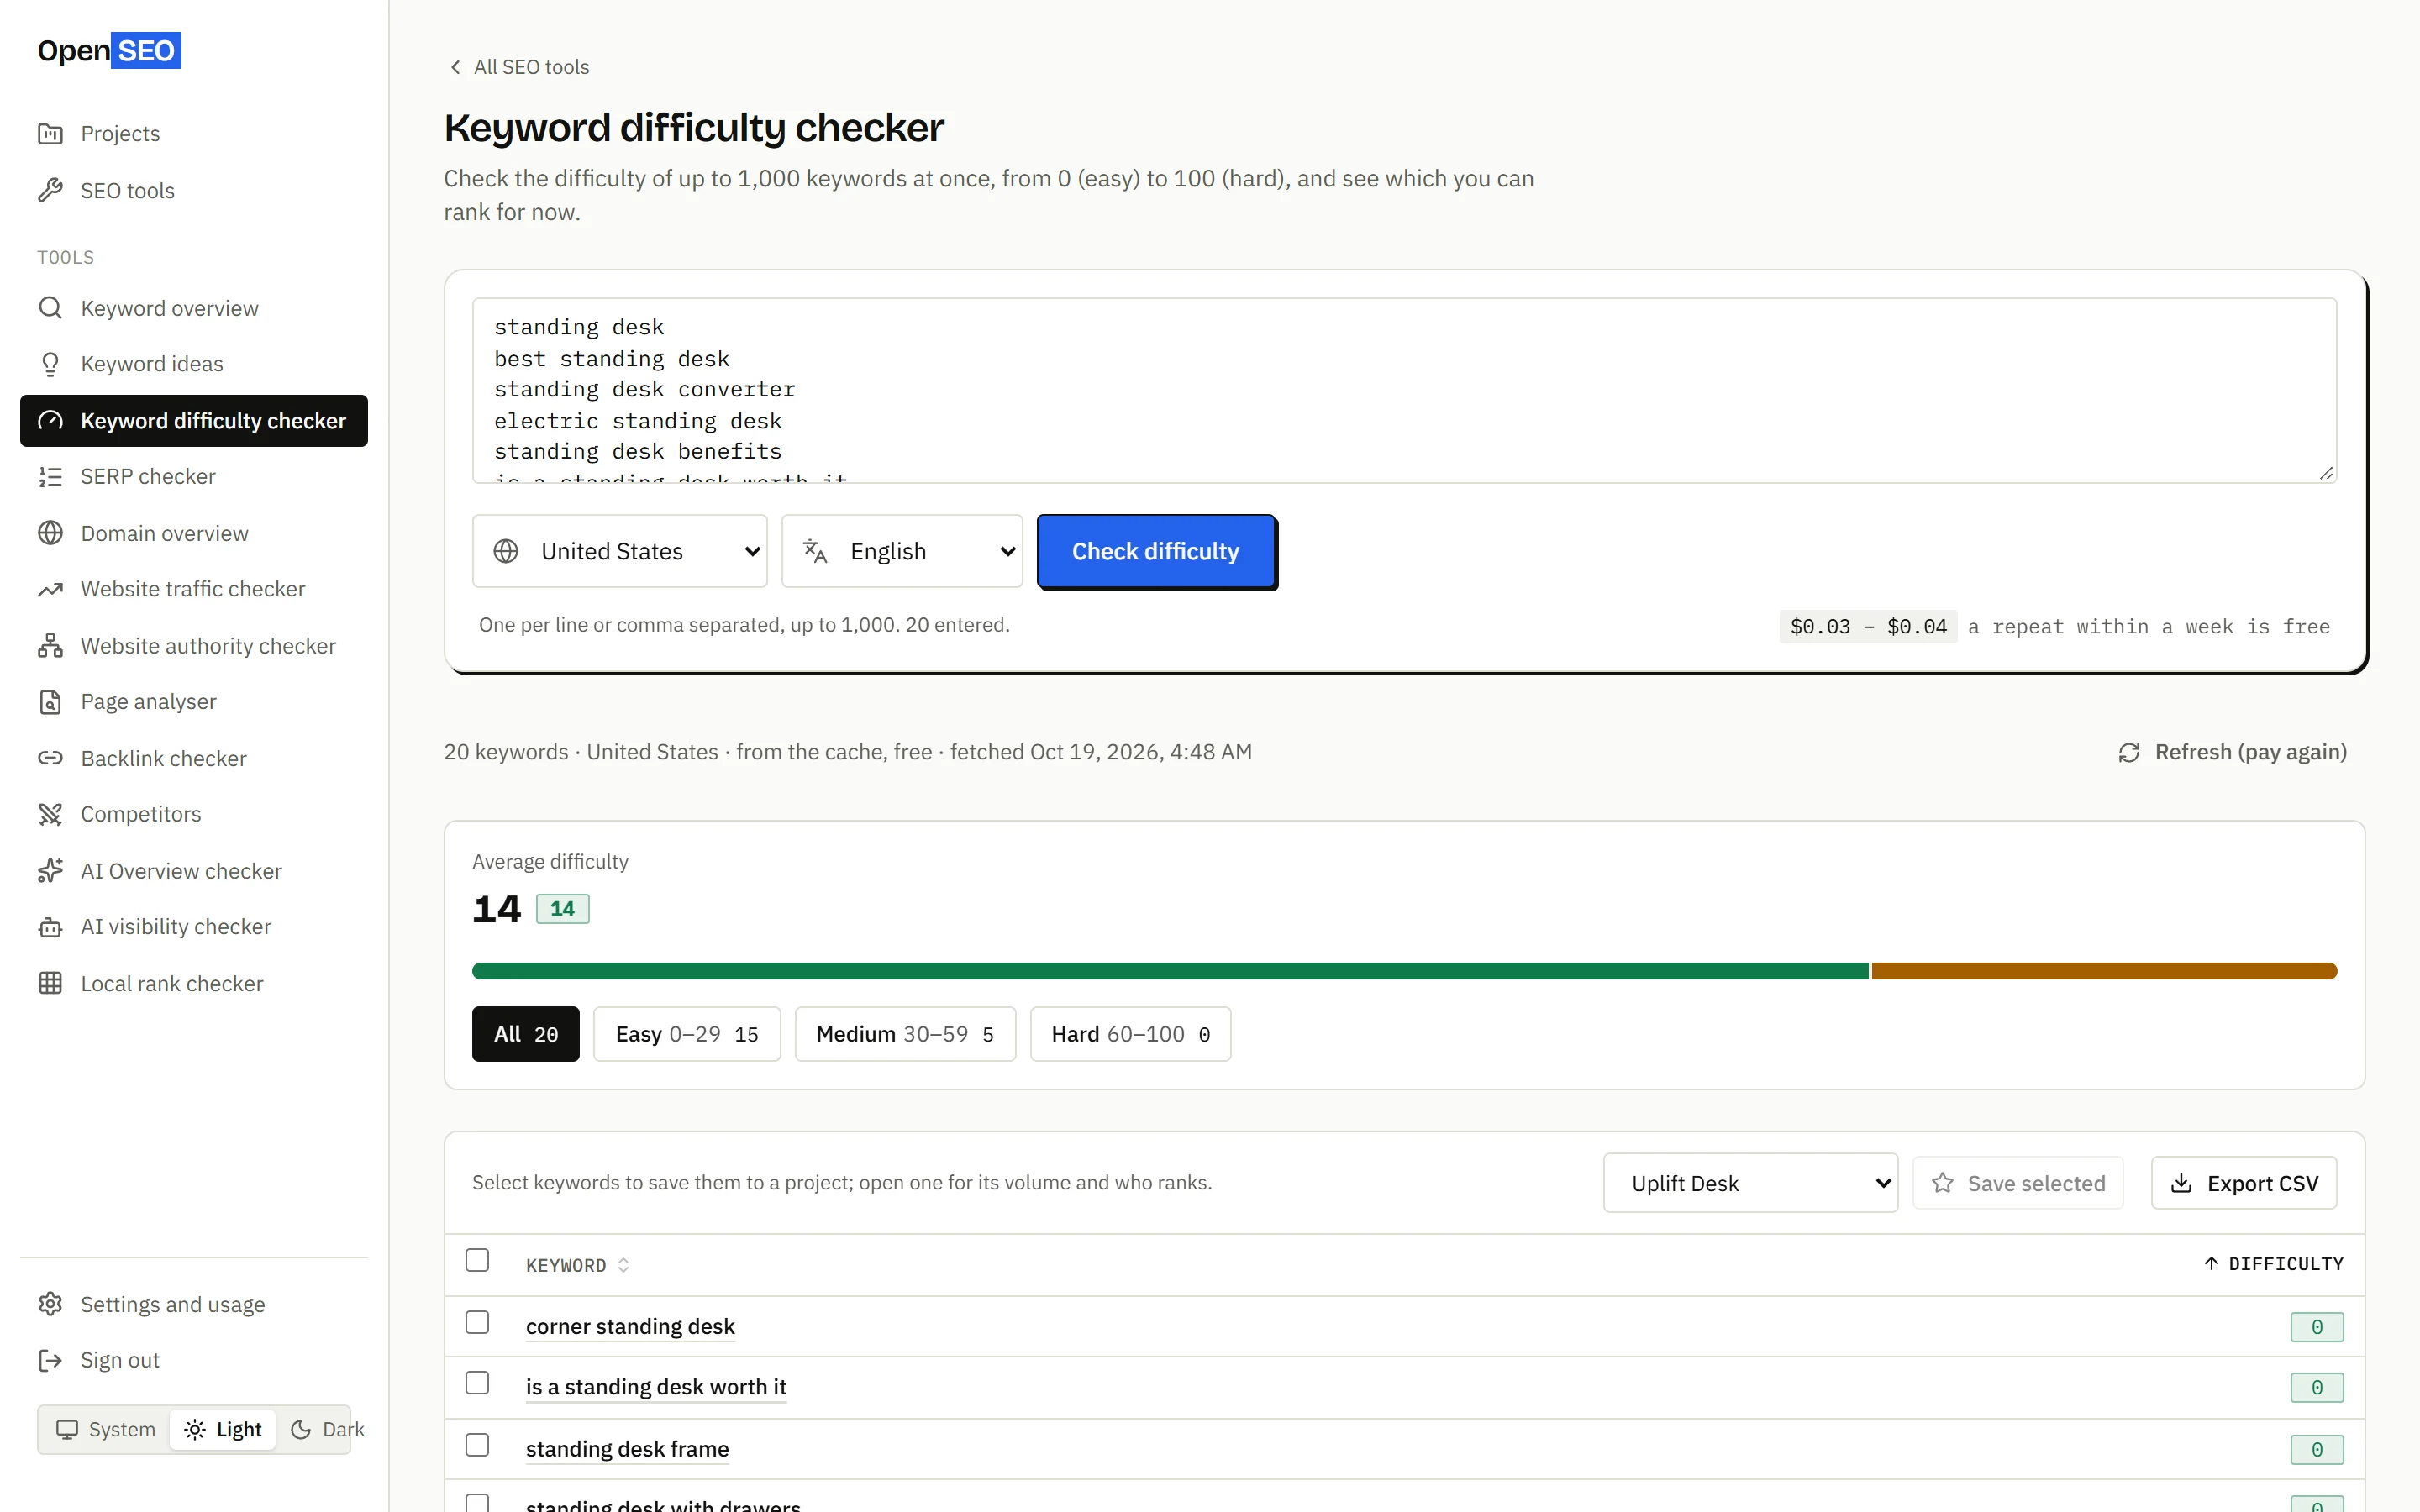Click inside the keywords text area

tap(1404, 390)
